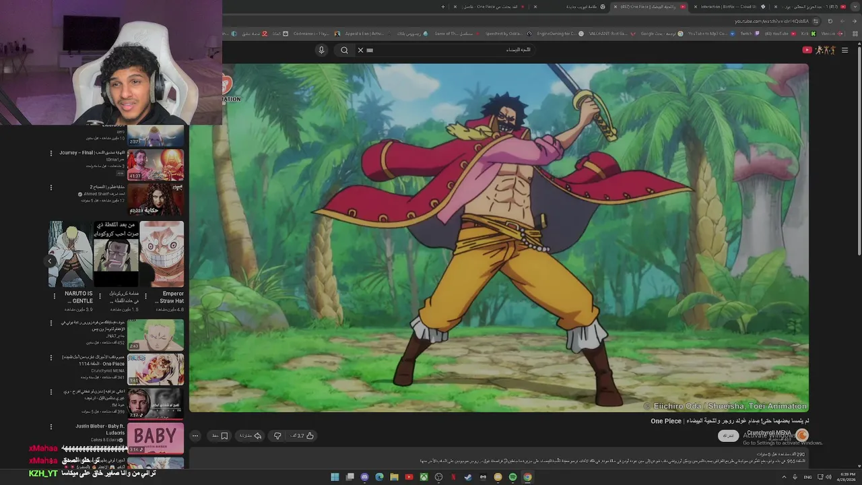Viewport: 862px width, 485px height.
Task: Open Justin Bieber Baby video thumbnail
Action: click(x=156, y=438)
